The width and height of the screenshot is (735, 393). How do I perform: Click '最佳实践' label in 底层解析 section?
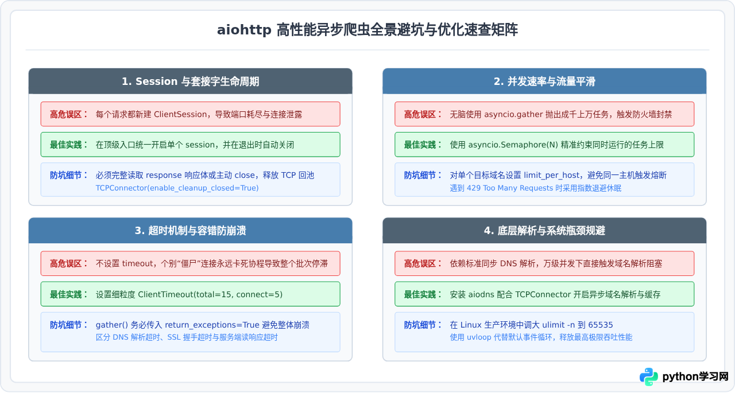(x=423, y=294)
